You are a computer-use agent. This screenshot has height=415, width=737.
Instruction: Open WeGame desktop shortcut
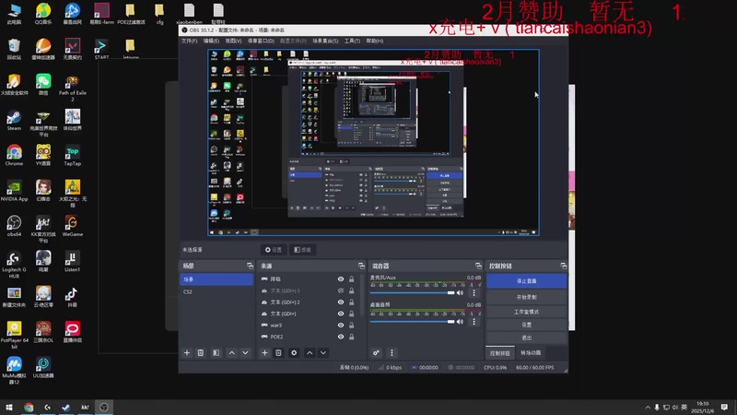pos(72,226)
